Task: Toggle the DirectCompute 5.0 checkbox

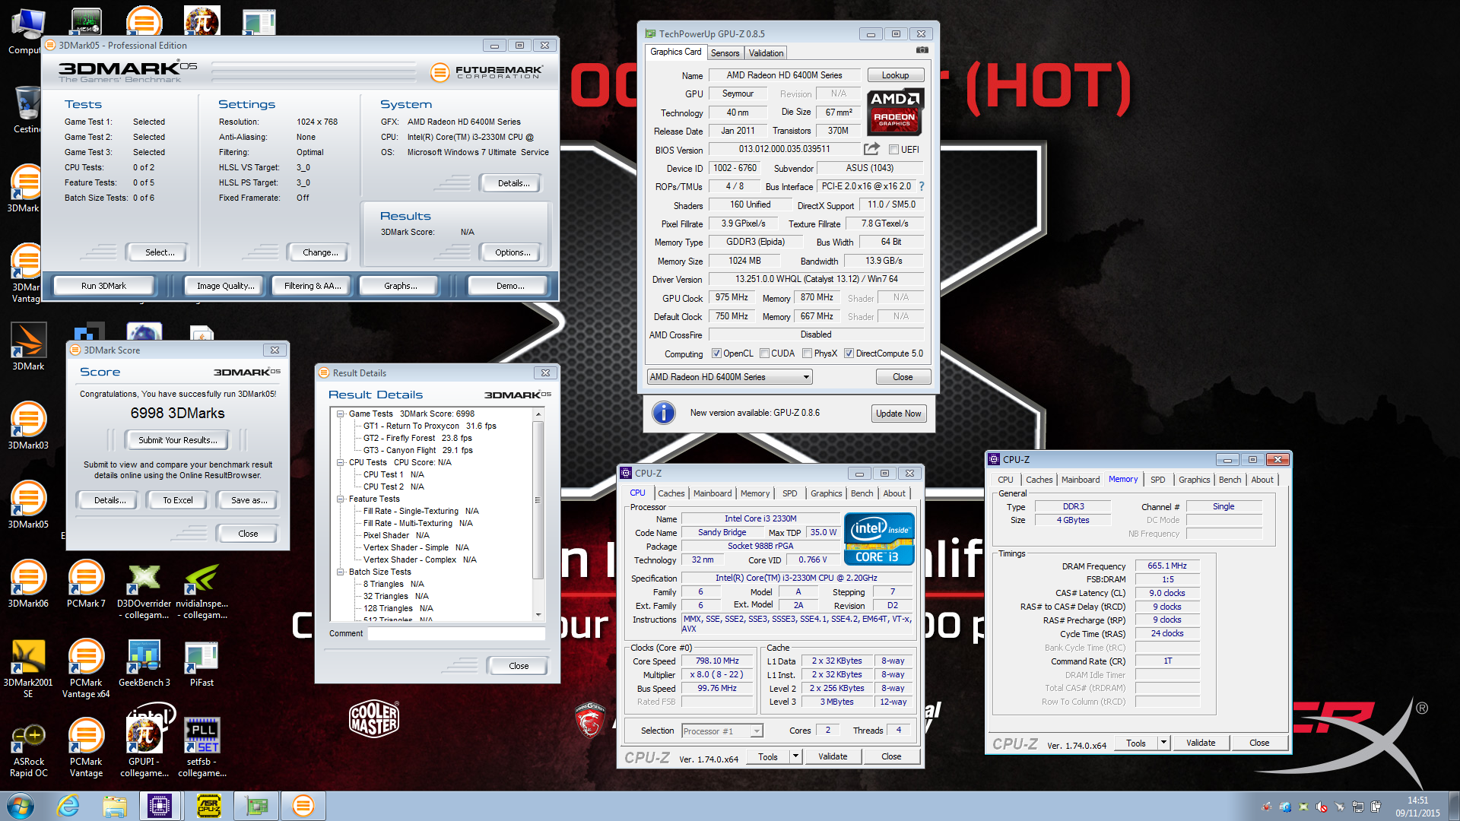Action: click(x=849, y=353)
